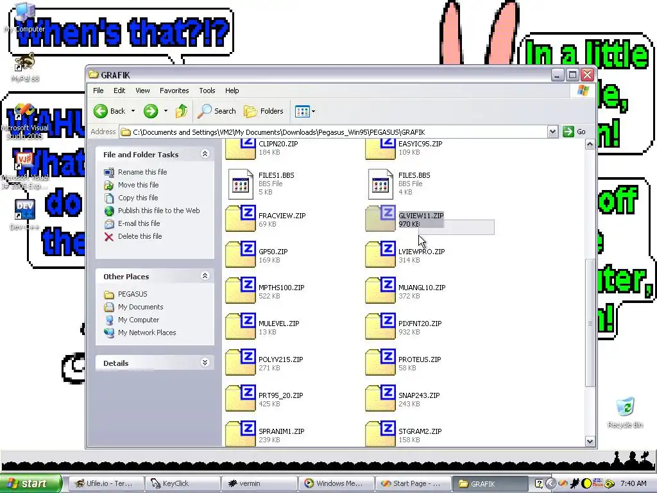Select the MPTHS100.ZIP file icon
The width and height of the screenshot is (657, 493).
tap(241, 291)
